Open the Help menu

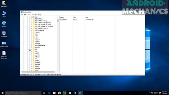pyautogui.click(x=40, y=15)
